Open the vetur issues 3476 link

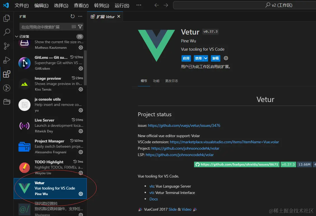click(x=184, y=125)
